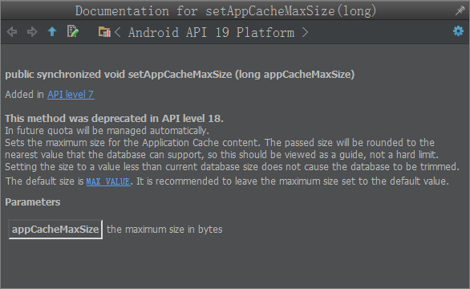Click the Parameters section heading
Image resolution: width=470 pixels, height=289 pixels.
pyautogui.click(x=33, y=202)
